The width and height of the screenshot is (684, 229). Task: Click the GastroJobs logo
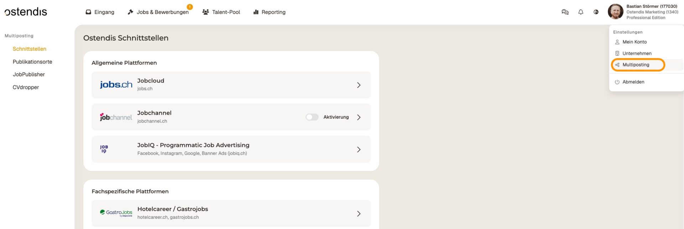(x=116, y=213)
